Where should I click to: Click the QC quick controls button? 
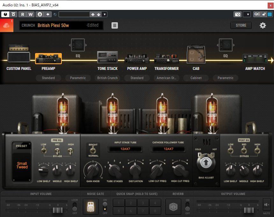[x=257, y=14]
